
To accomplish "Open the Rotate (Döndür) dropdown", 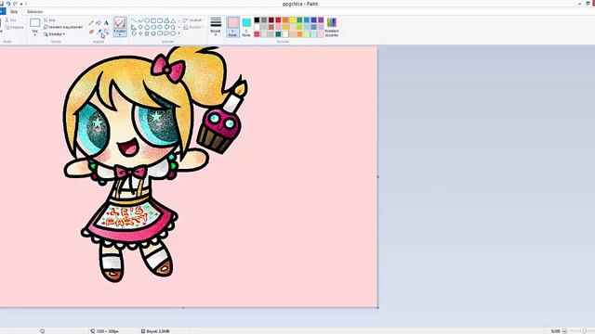I will click(x=54, y=34).
